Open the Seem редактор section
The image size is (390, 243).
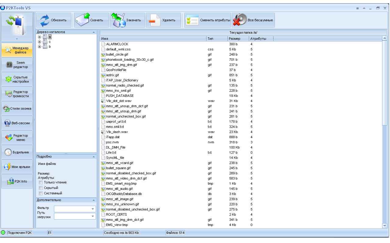tap(17, 64)
